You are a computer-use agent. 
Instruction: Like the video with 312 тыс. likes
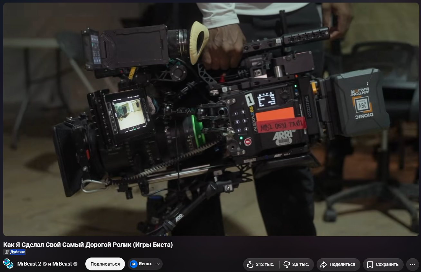tap(261, 264)
